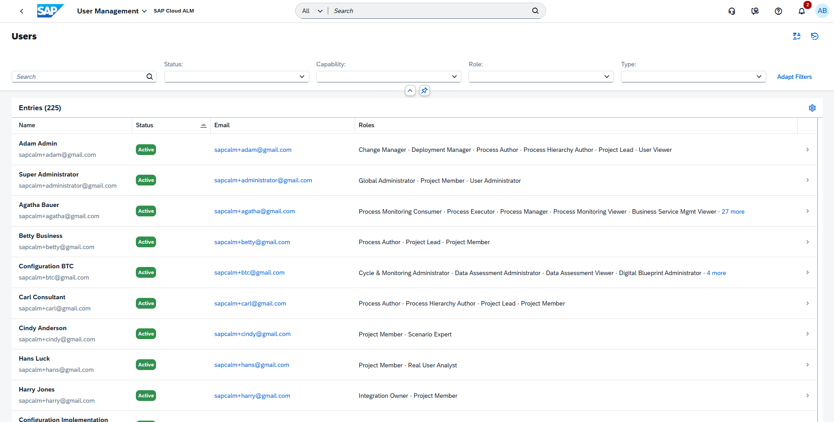Image resolution: width=834 pixels, height=422 pixels.
Task: Click Active status badge for Betty Business
Action: [146, 242]
